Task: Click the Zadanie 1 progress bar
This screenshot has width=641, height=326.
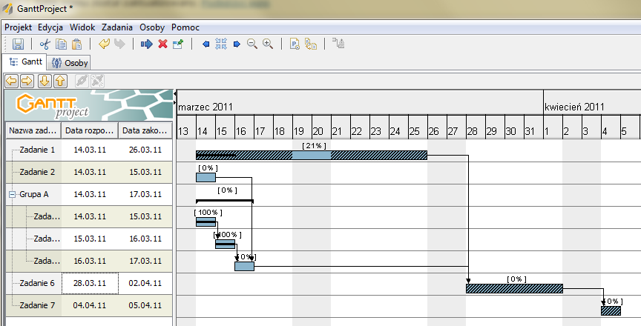Action: (312, 155)
